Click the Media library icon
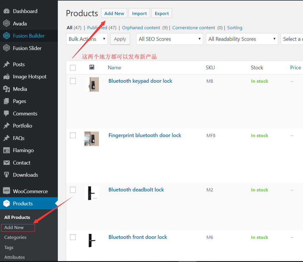303x262 pixels. click(6, 89)
